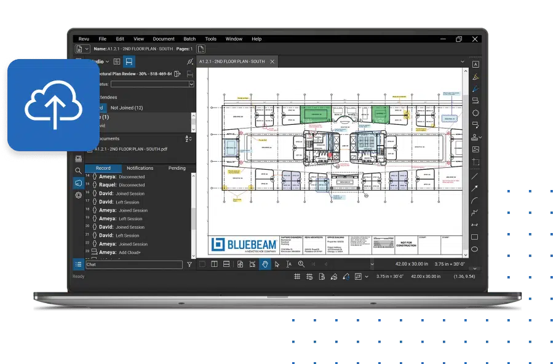This screenshot has width=553, height=364.
Task: Select the Callout tool
Action: pos(475,125)
